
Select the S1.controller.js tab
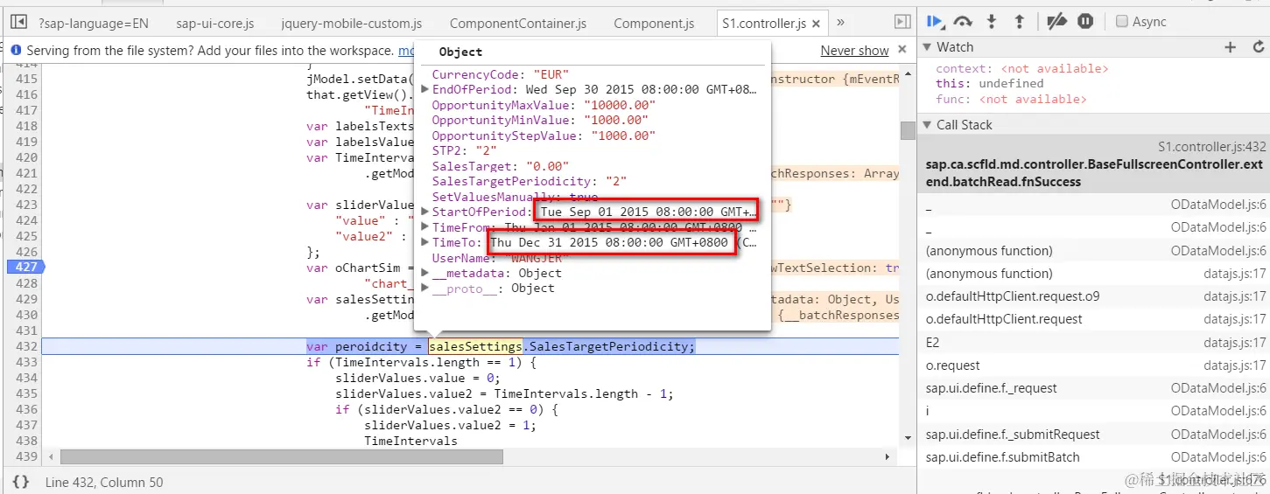pos(764,23)
